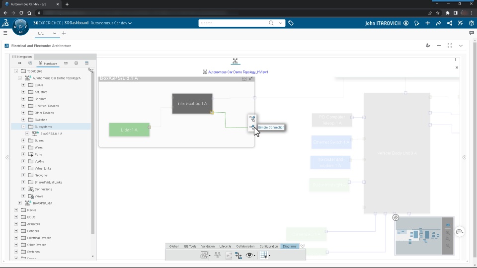Open the dashboard name dropdown arrow
477x268 pixels.
(130, 23)
